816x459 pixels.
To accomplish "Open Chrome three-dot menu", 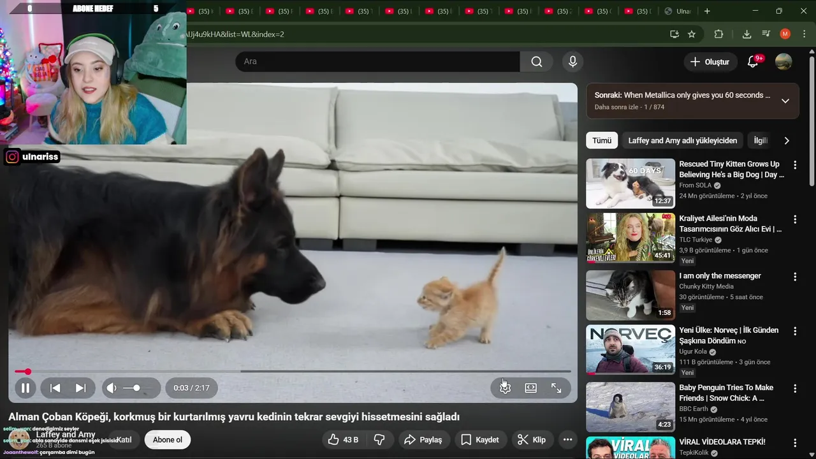I will (805, 34).
